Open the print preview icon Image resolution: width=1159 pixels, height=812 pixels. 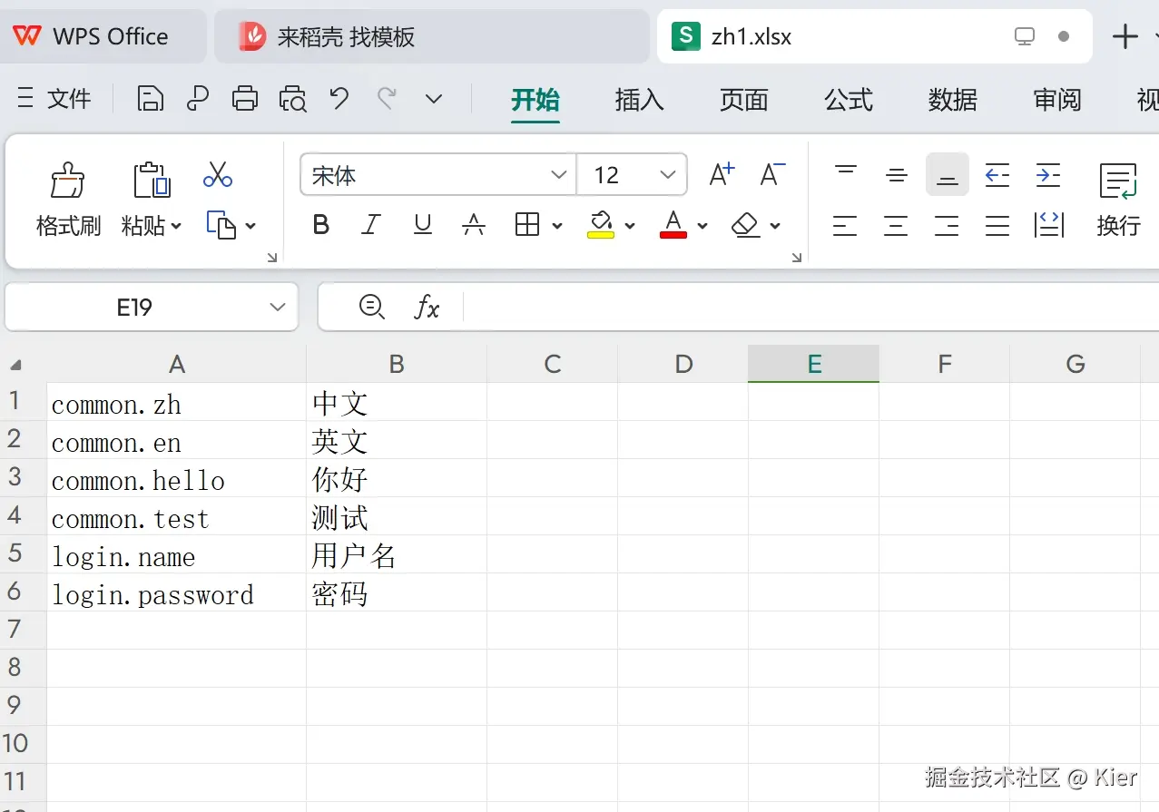[x=292, y=99]
